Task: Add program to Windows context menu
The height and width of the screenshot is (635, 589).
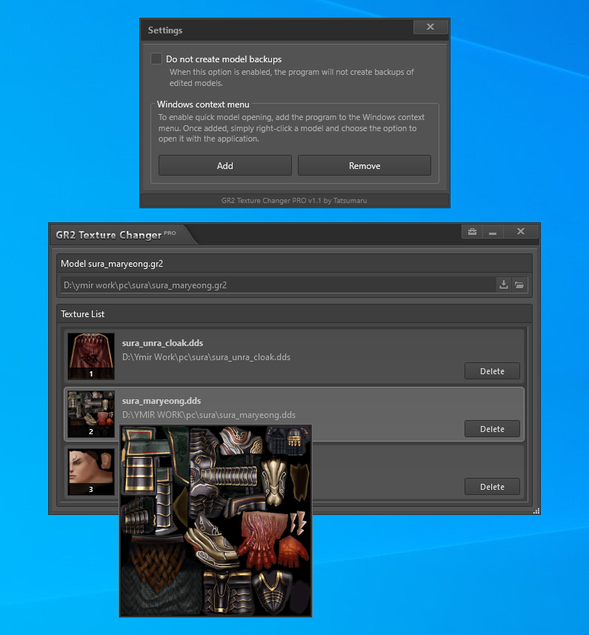Action: click(224, 165)
